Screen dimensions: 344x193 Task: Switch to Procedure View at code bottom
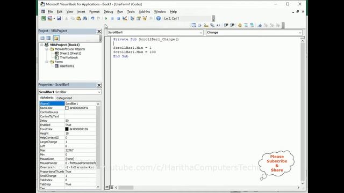(107, 187)
